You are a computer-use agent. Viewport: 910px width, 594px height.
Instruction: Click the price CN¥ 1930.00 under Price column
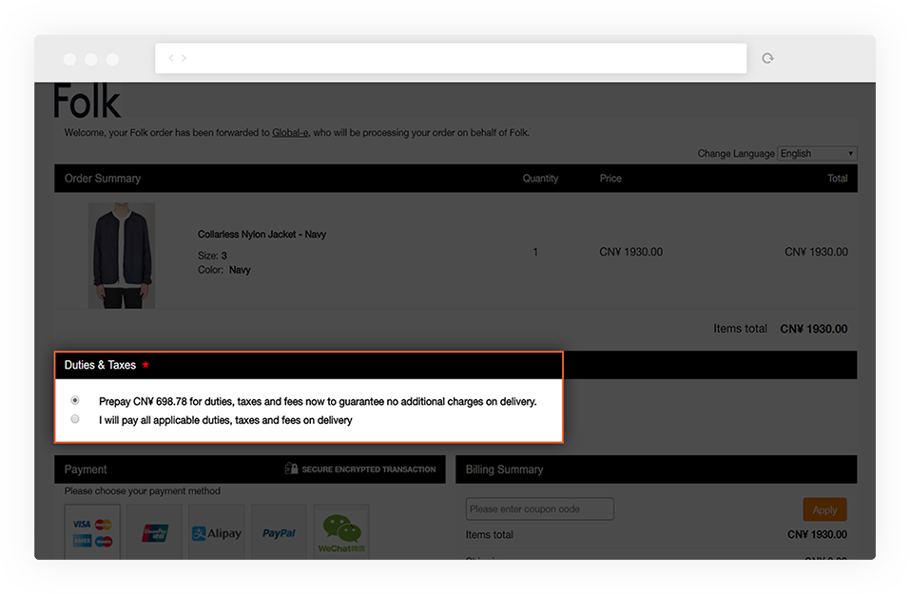[x=630, y=252]
